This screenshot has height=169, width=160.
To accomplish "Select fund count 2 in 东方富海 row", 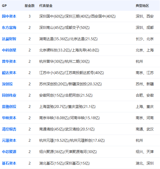I will click(x=29, y=28).
